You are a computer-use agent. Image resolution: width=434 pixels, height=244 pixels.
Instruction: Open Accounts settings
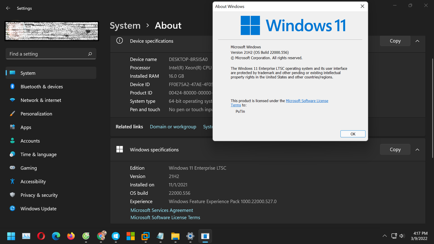51,141
